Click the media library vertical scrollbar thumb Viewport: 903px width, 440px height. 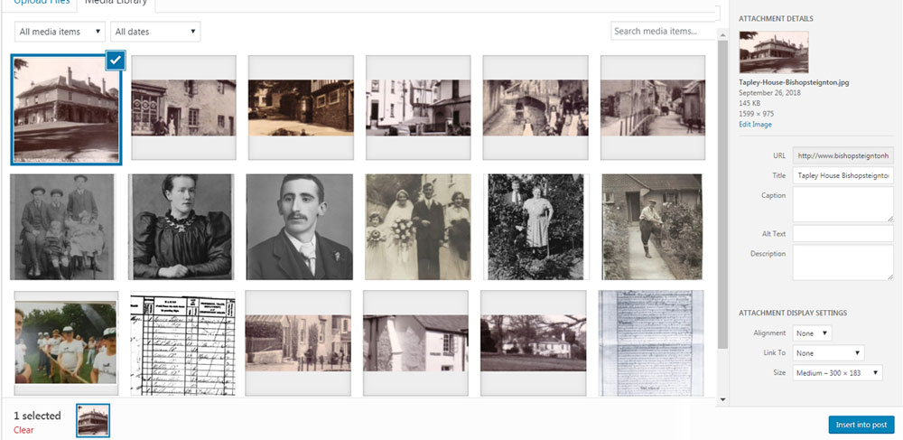(x=722, y=194)
